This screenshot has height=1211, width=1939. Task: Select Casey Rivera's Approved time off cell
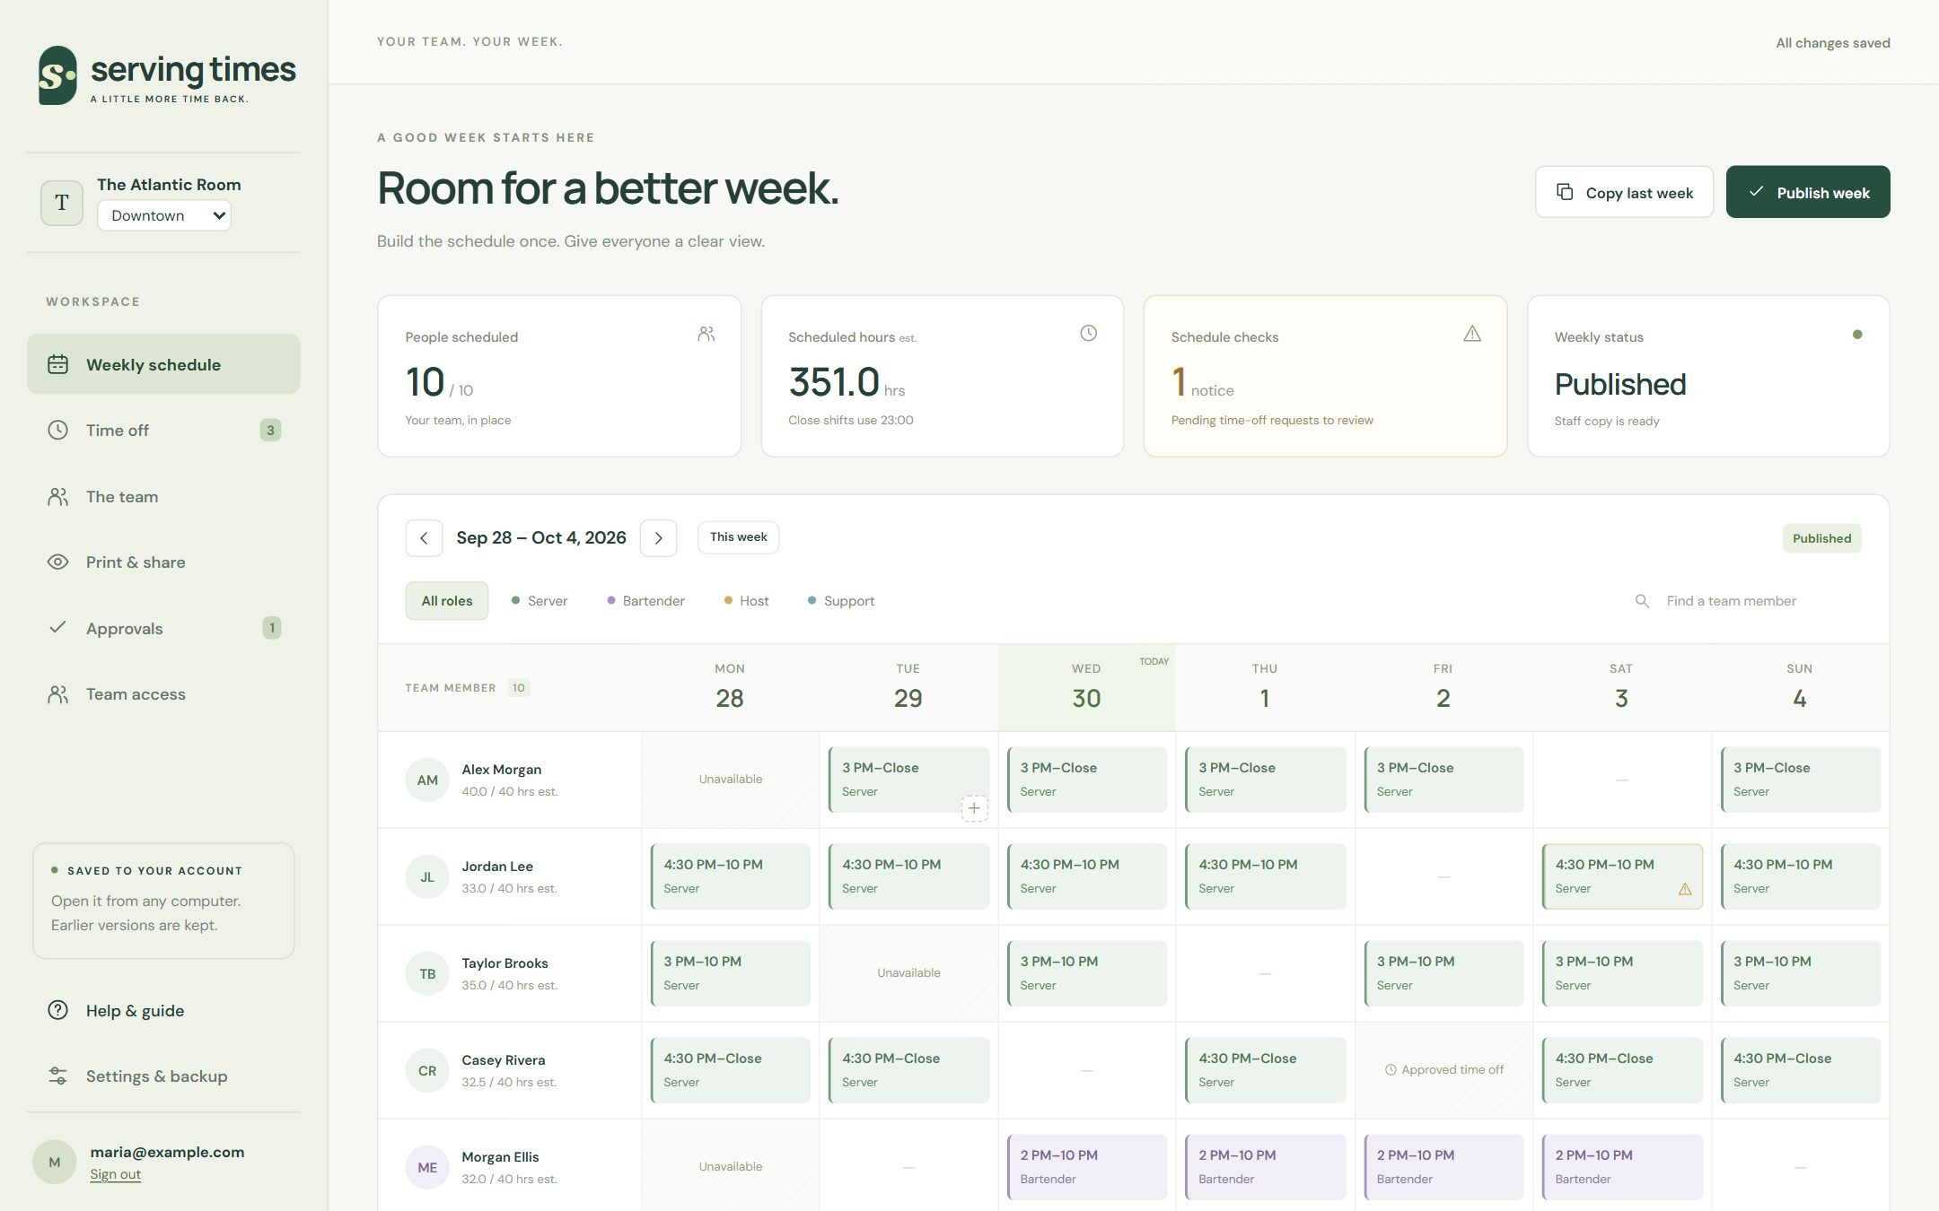pos(1443,1070)
